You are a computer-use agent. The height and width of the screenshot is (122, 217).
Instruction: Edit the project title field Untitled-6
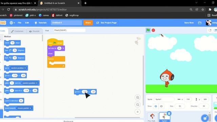point(66,23)
